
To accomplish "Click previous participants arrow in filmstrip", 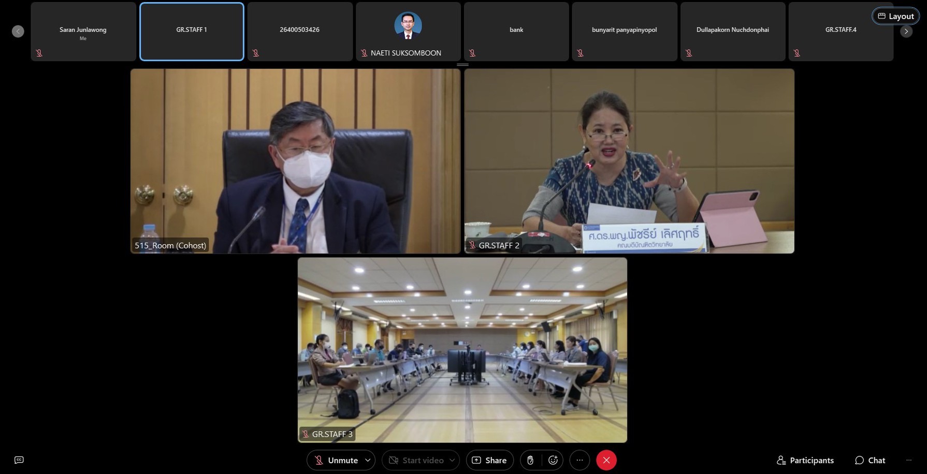I will (x=18, y=32).
